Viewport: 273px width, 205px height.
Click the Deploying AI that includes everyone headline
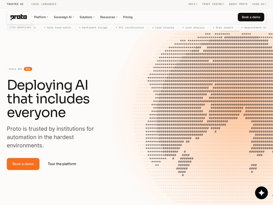(x=48, y=99)
